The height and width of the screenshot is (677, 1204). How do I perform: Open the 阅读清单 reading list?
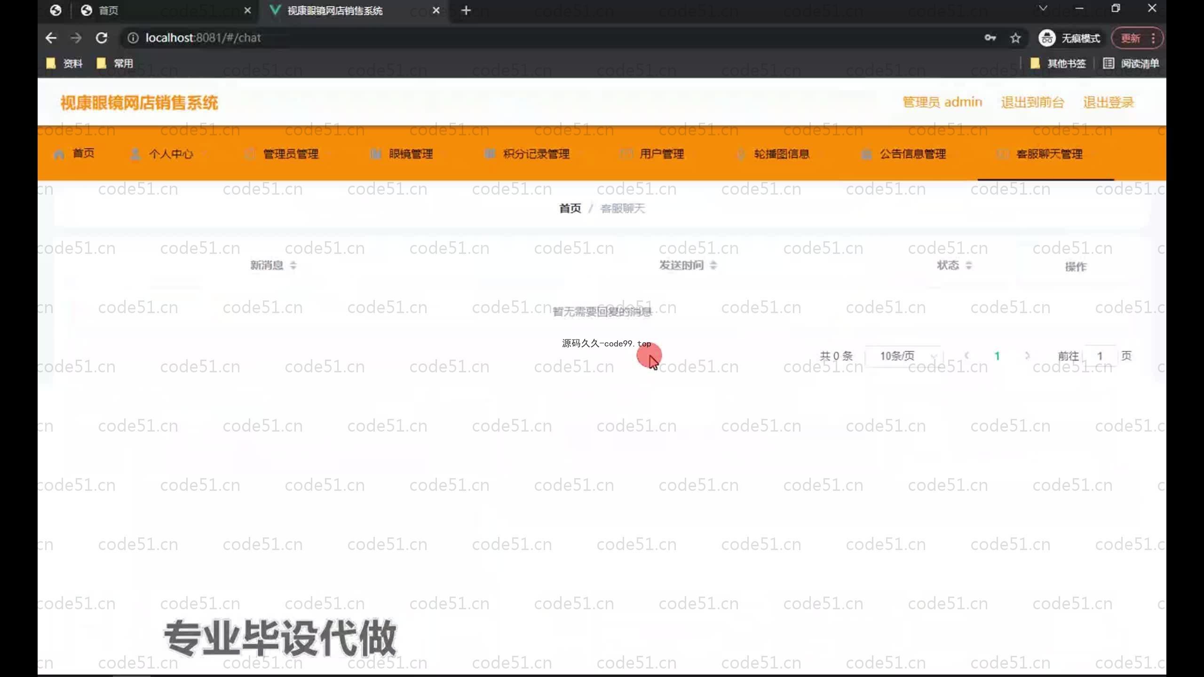coord(1131,63)
